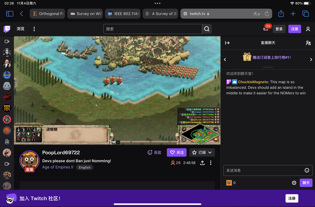Close the twitch.tv tab with X
315x207 pixels.
click(185, 14)
